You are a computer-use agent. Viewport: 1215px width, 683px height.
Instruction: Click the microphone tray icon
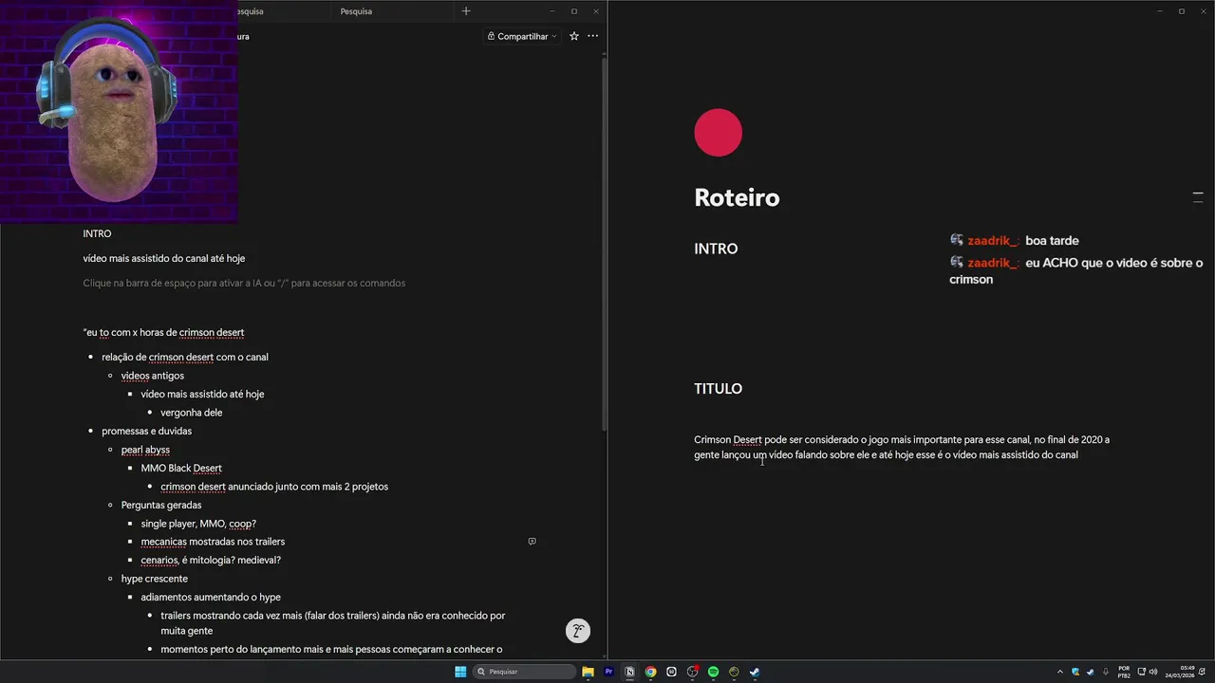click(x=1106, y=672)
